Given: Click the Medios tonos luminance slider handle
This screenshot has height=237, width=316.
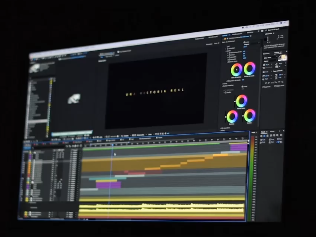Looking at the screenshot, I should [235, 101].
